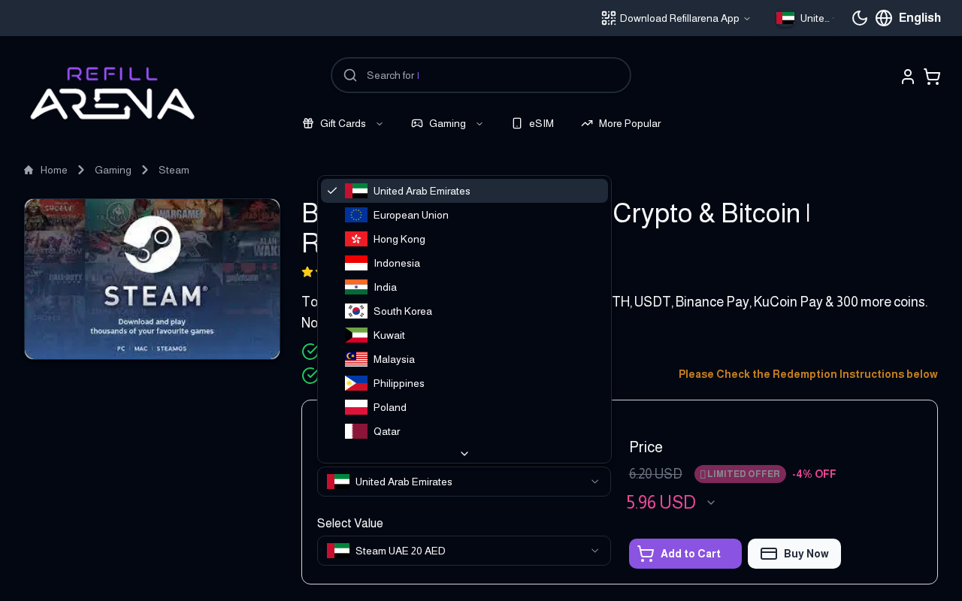
Task: Open the United Arab Emirates country combo box
Action: [464, 482]
